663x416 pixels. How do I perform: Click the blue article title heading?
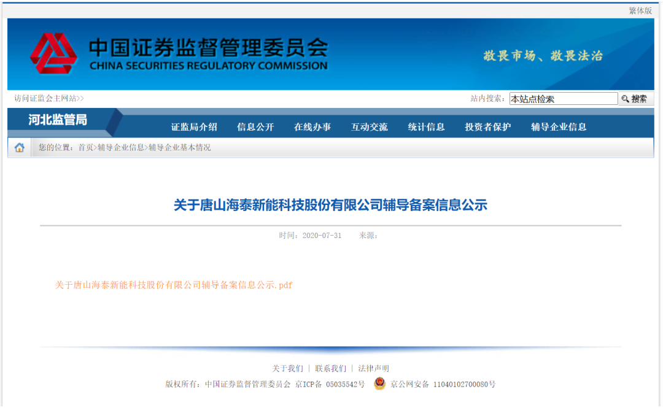pos(330,206)
